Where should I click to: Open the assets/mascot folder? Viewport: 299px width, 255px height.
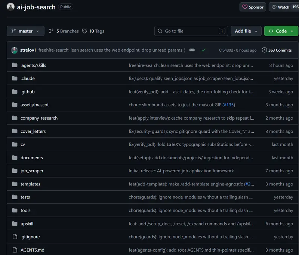pyautogui.click(x=34, y=105)
